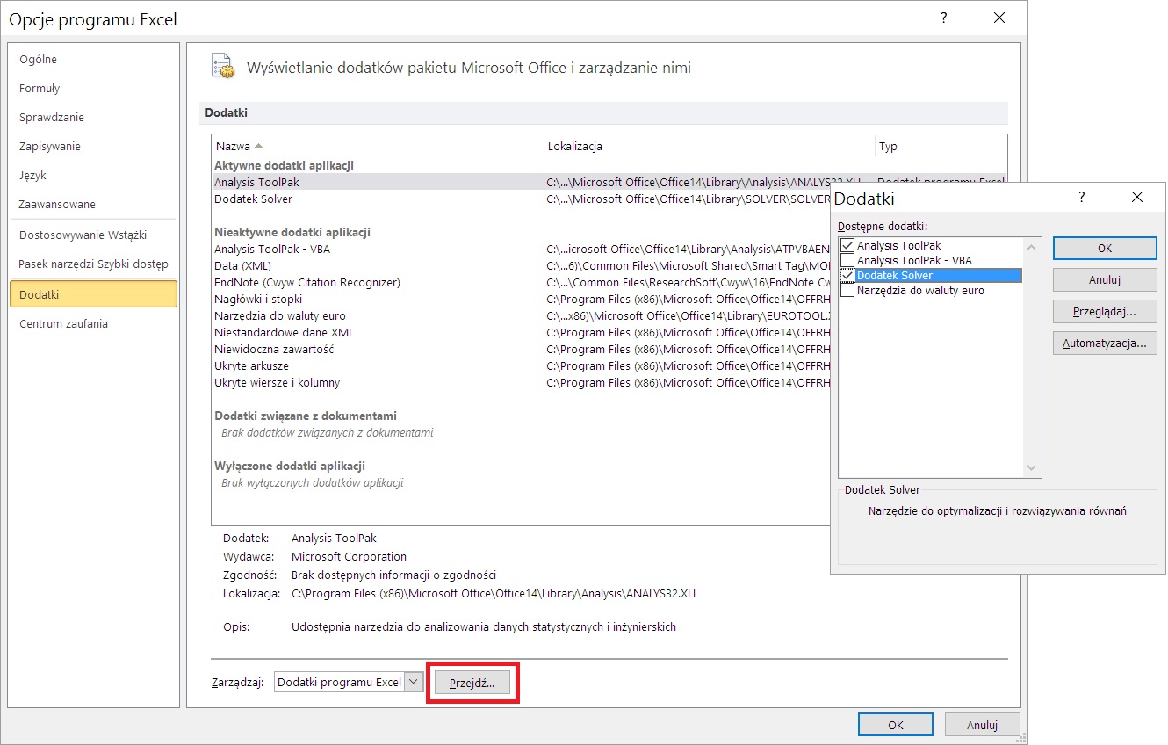1168x745 pixels.
Task: Open the Ogólne options category
Action: (93, 59)
